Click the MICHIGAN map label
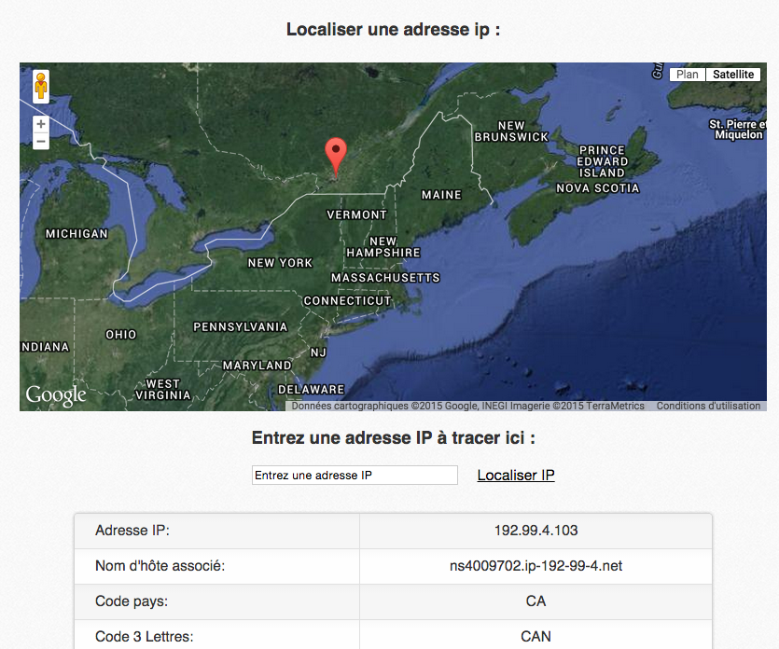The width and height of the screenshot is (779, 649). [x=77, y=233]
